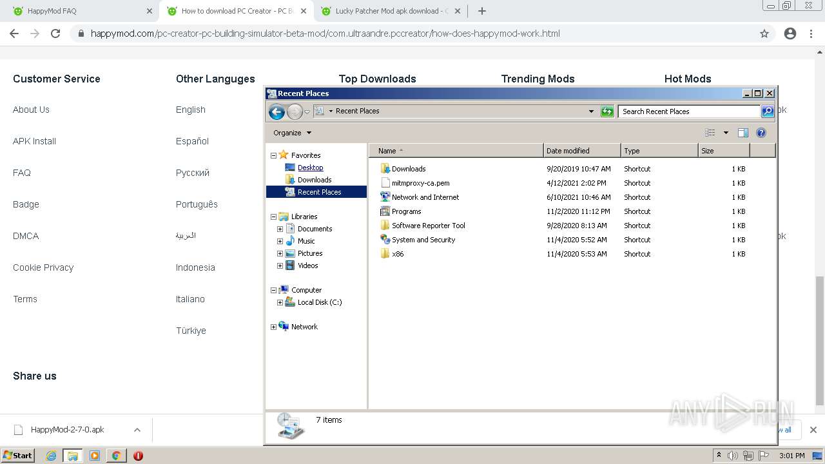The image size is (825, 464).
Task: Open HappyMod-2-7-0.apk download options chevron
Action: click(137, 430)
